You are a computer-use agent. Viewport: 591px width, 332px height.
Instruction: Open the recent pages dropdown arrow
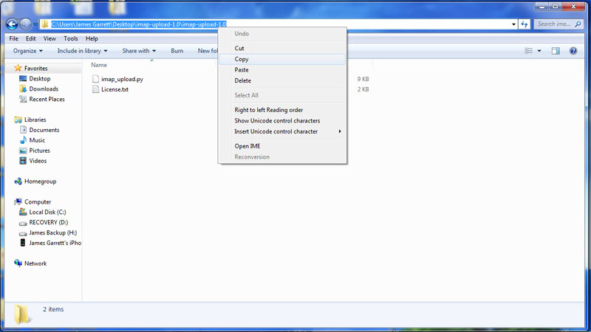pos(35,25)
